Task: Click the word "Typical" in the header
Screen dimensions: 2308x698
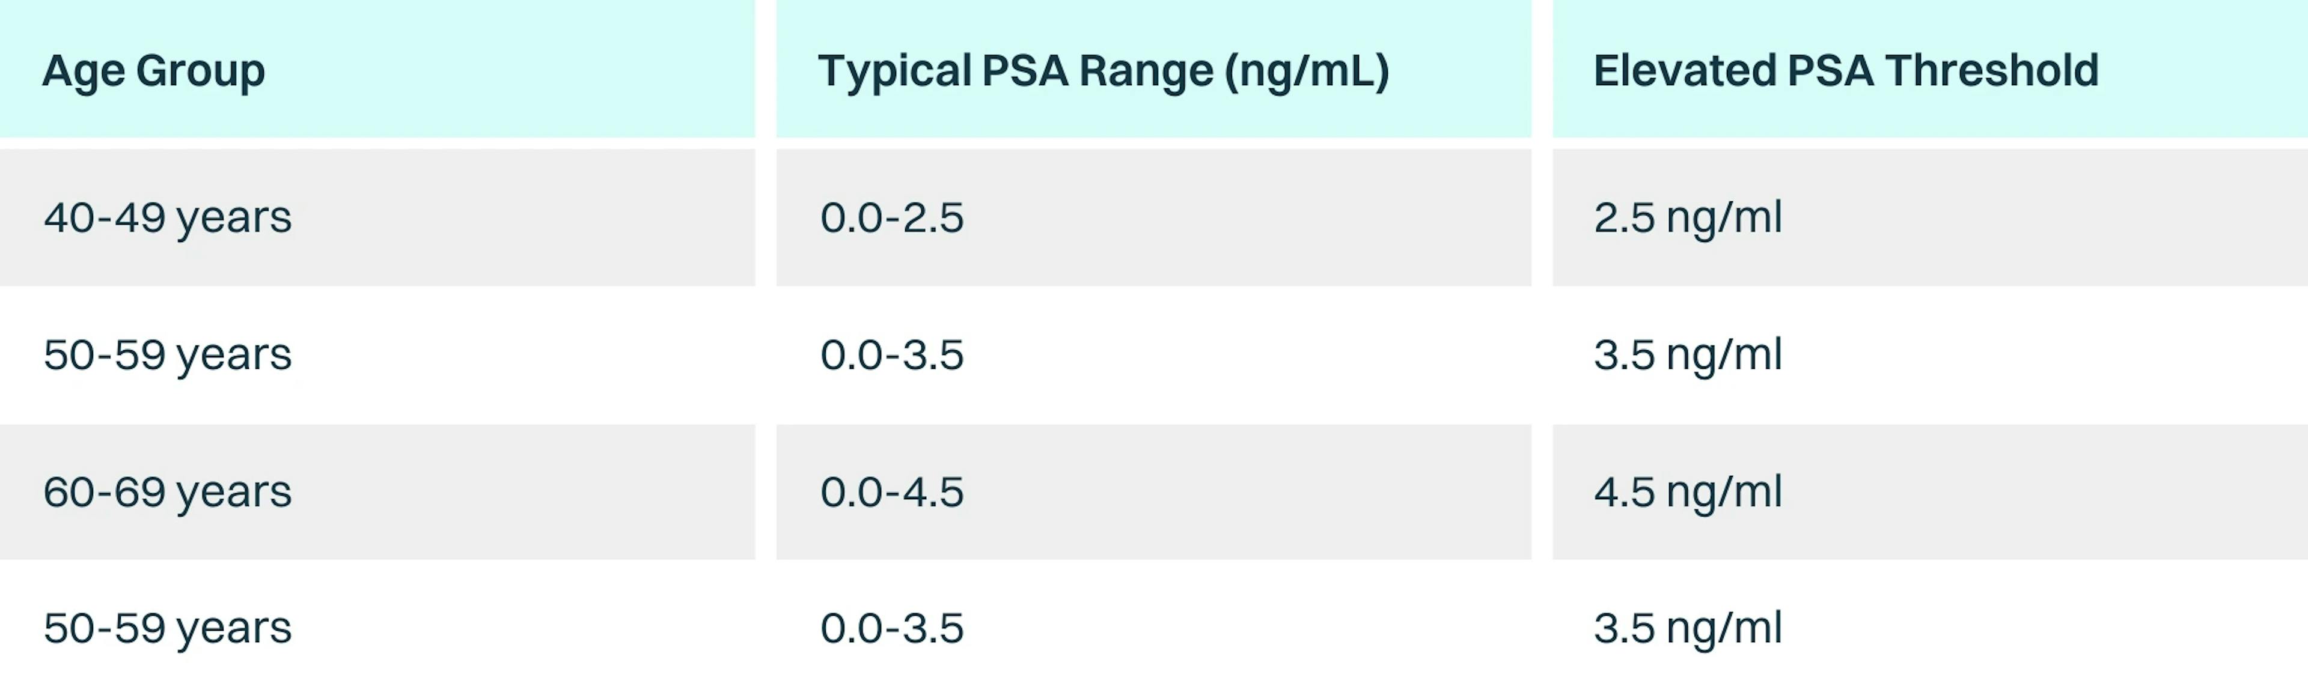Action: 894,71
